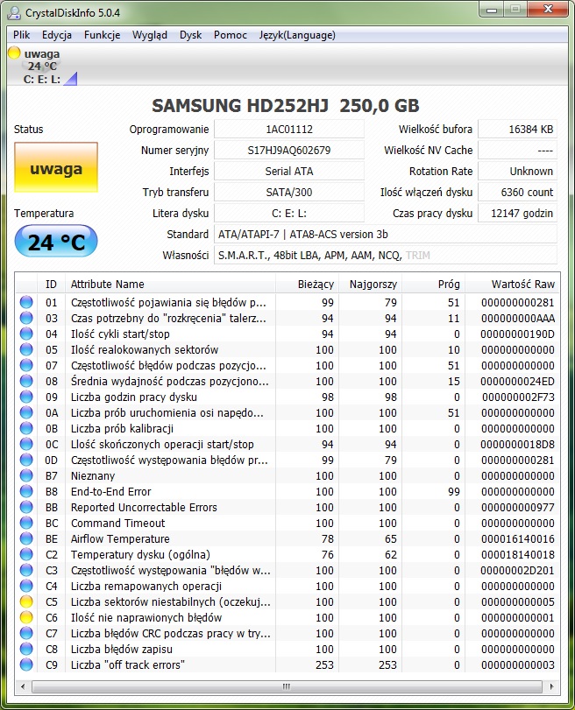Click the CrystalDiskInfo title bar icon
Viewport: 575px width, 710px height.
click(x=14, y=12)
